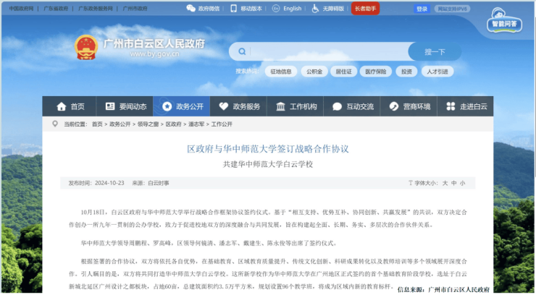Open the 首页 navigation tab

(69, 106)
